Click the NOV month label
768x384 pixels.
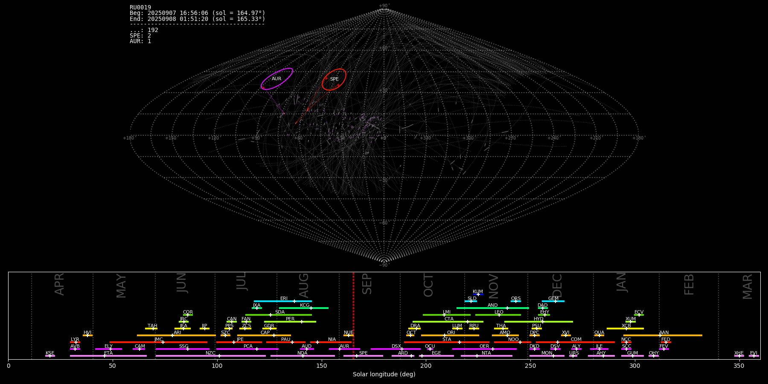494,286
